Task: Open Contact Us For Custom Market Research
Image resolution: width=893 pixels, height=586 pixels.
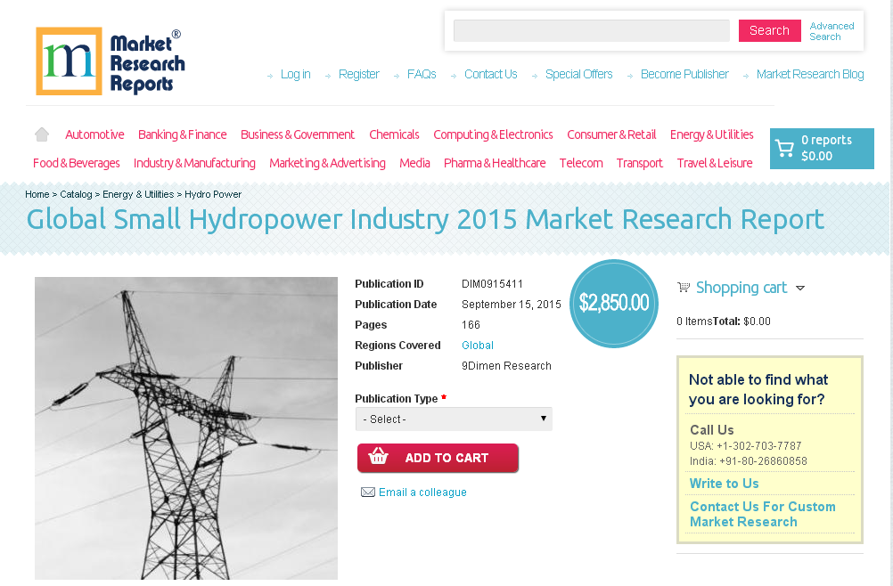Action: point(763,515)
